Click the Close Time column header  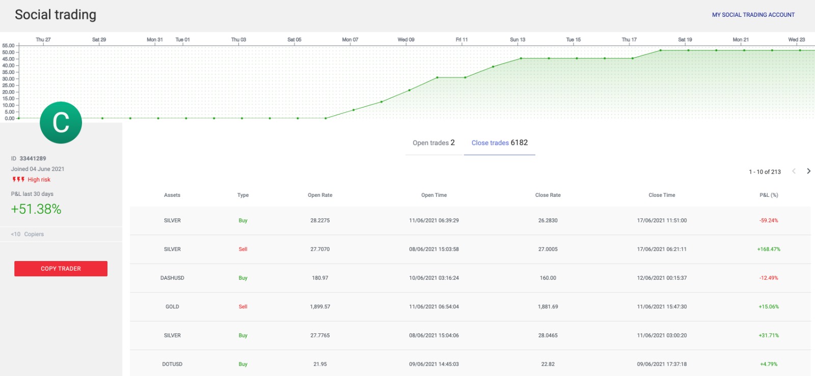[x=662, y=195]
